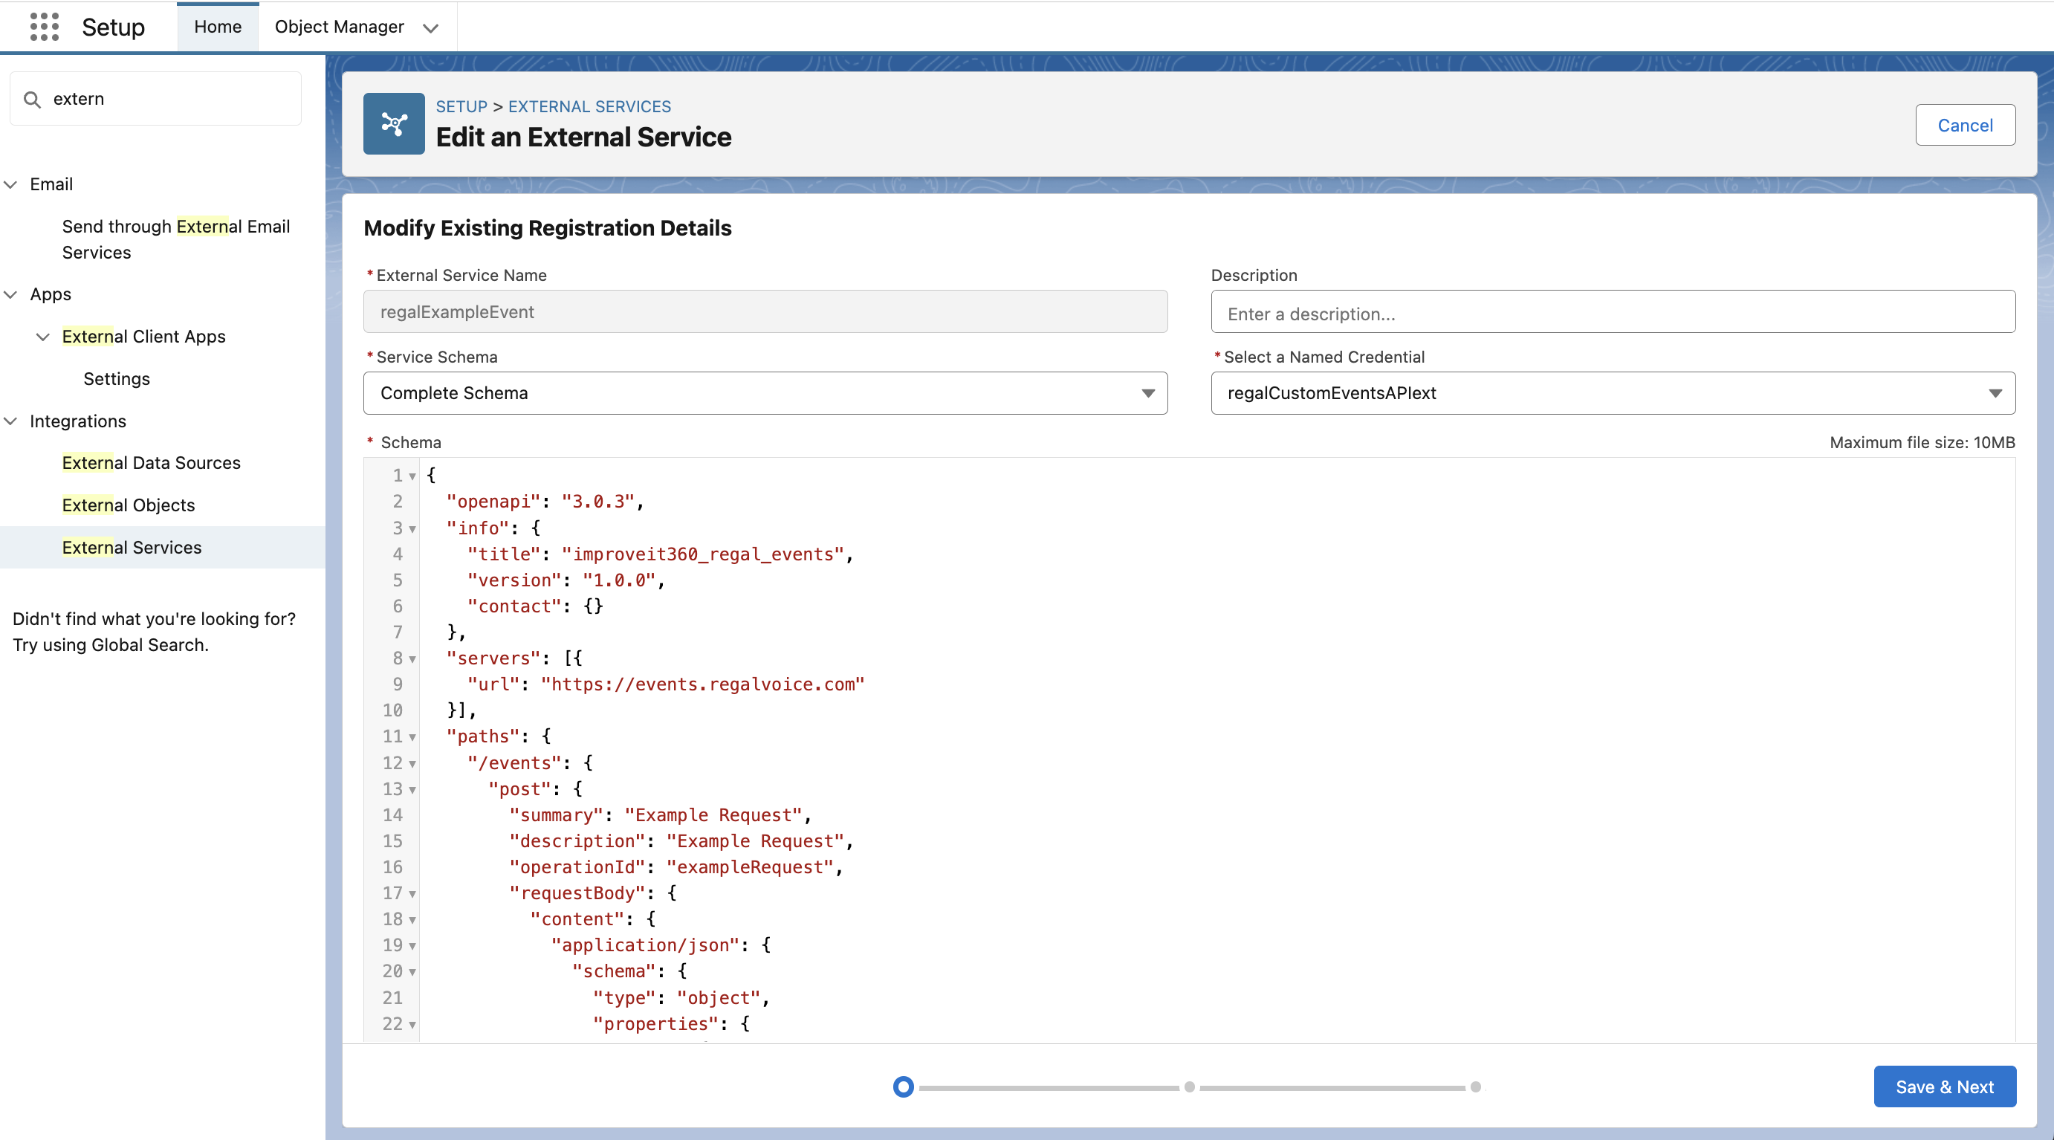Click the third progress step dot
The width and height of the screenshot is (2054, 1140).
[1475, 1086]
